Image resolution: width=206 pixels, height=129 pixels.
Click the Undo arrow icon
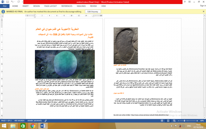(12, 2)
